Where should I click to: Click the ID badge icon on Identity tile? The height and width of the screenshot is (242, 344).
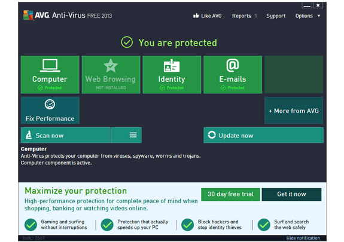coord(172,66)
